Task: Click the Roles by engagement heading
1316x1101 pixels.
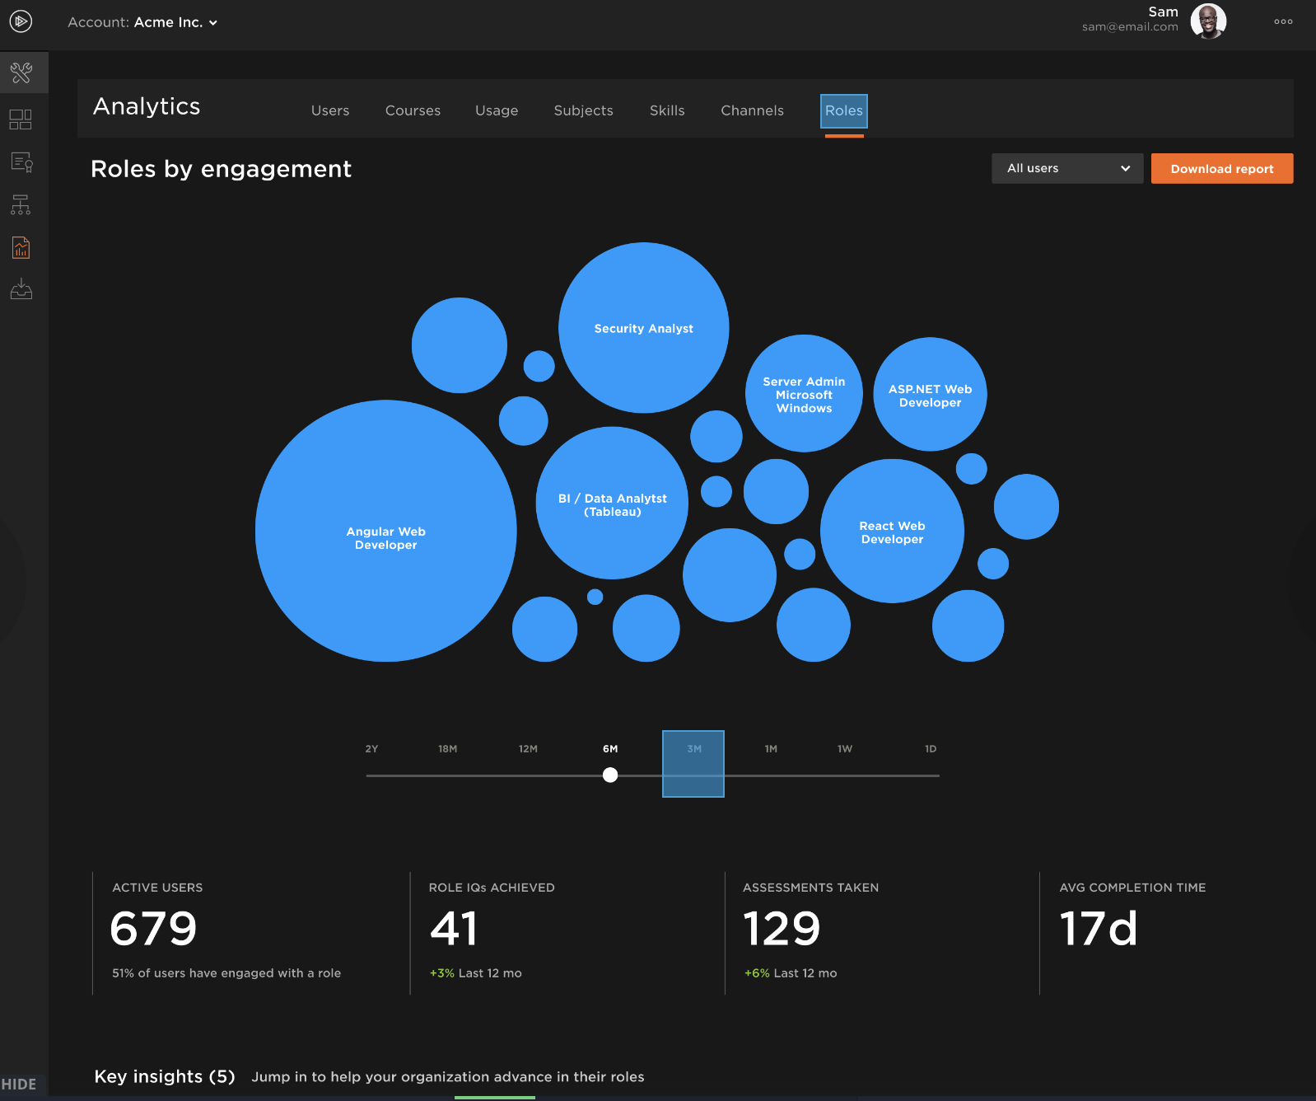Action: point(221,169)
